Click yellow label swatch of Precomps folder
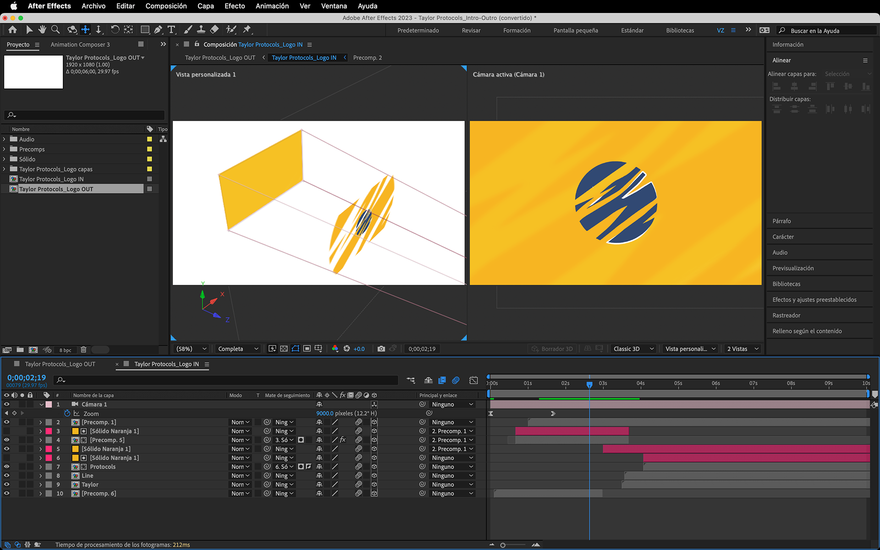Image resolution: width=880 pixels, height=550 pixels. [x=149, y=149]
